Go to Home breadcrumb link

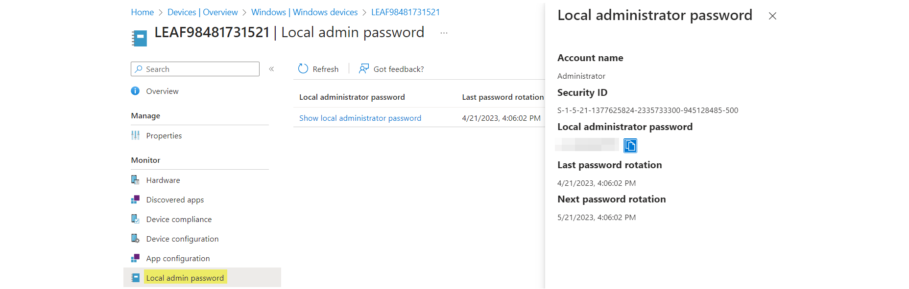tap(142, 12)
